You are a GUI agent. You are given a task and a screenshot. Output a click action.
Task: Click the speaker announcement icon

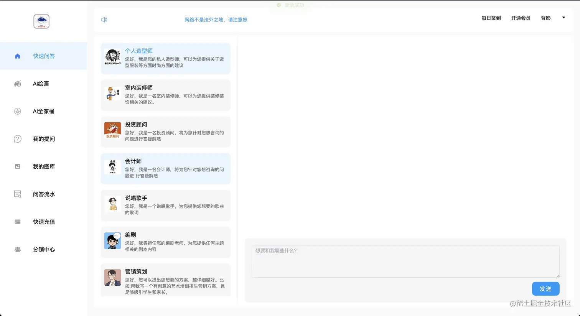click(104, 20)
